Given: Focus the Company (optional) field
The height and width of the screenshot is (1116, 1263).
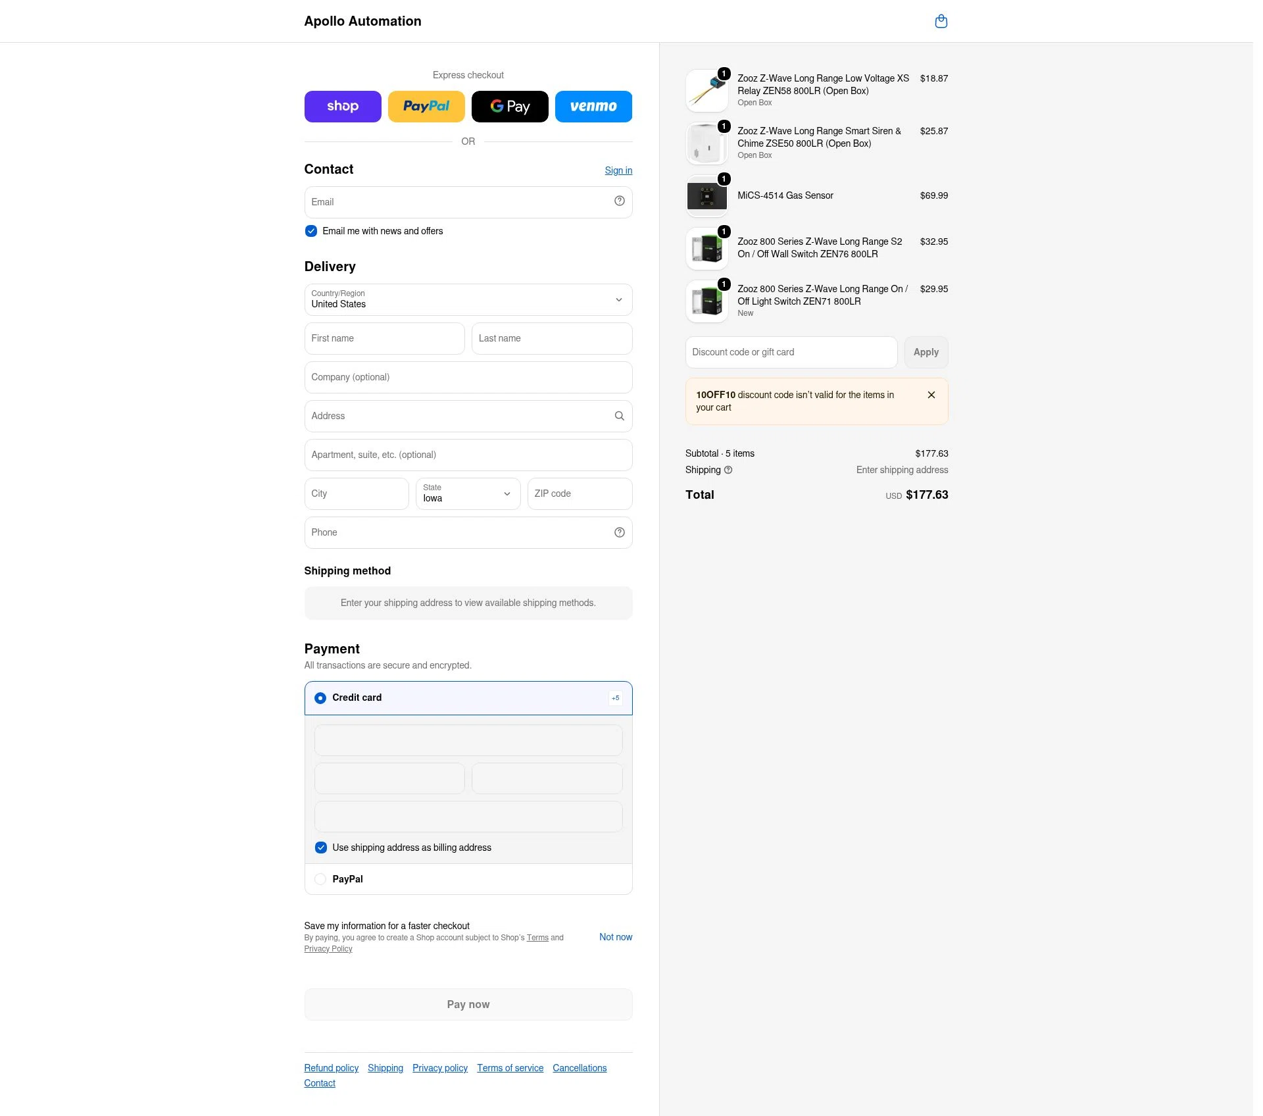Looking at the screenshot, I should (x=468, y=378).
